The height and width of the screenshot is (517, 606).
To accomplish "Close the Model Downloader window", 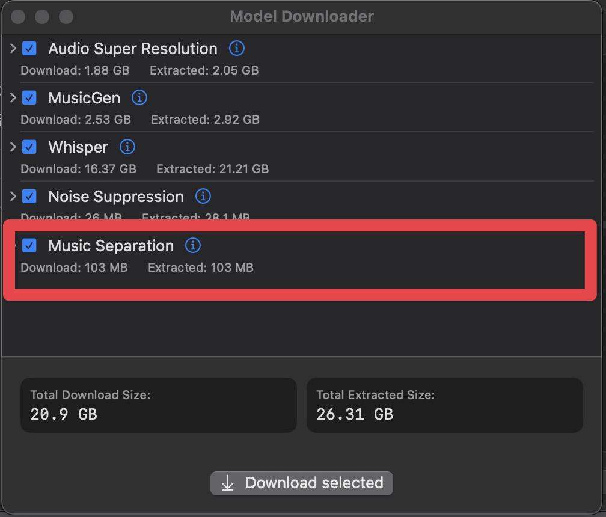I will tap(18, 16).
